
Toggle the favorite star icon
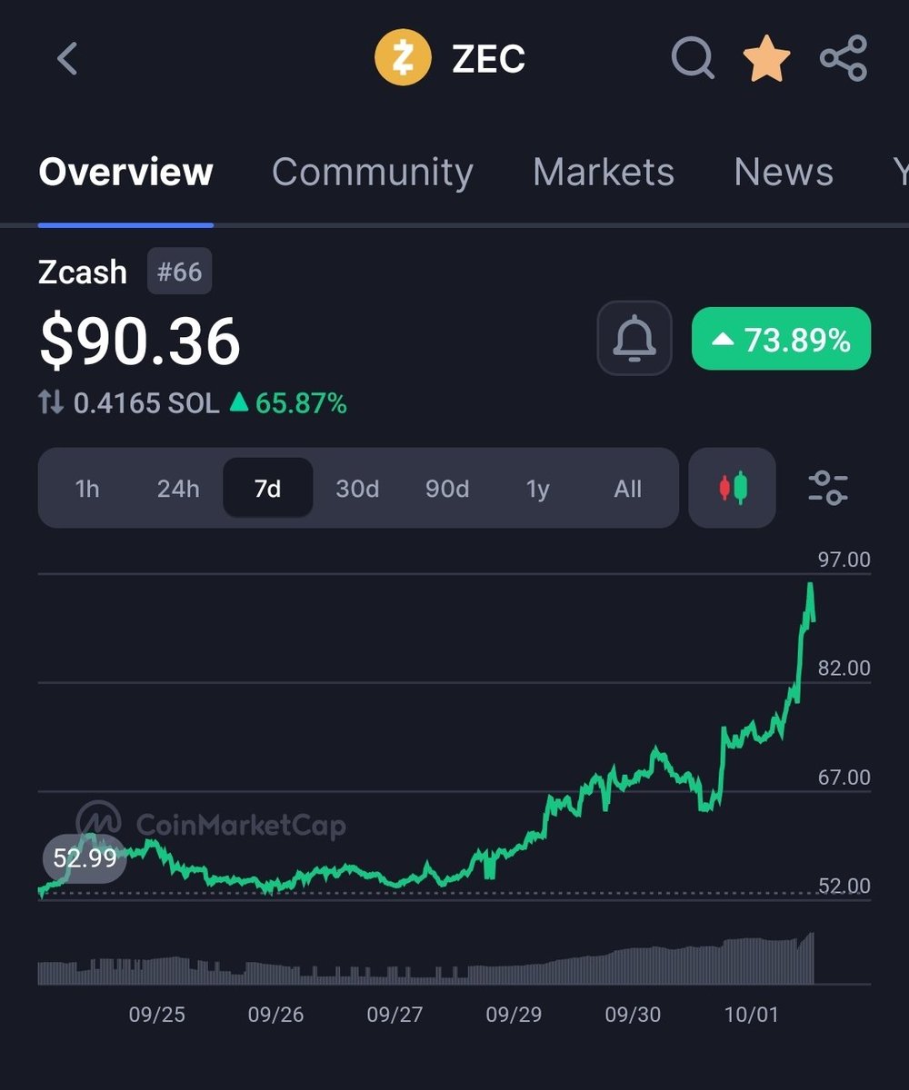coord(766,59)
